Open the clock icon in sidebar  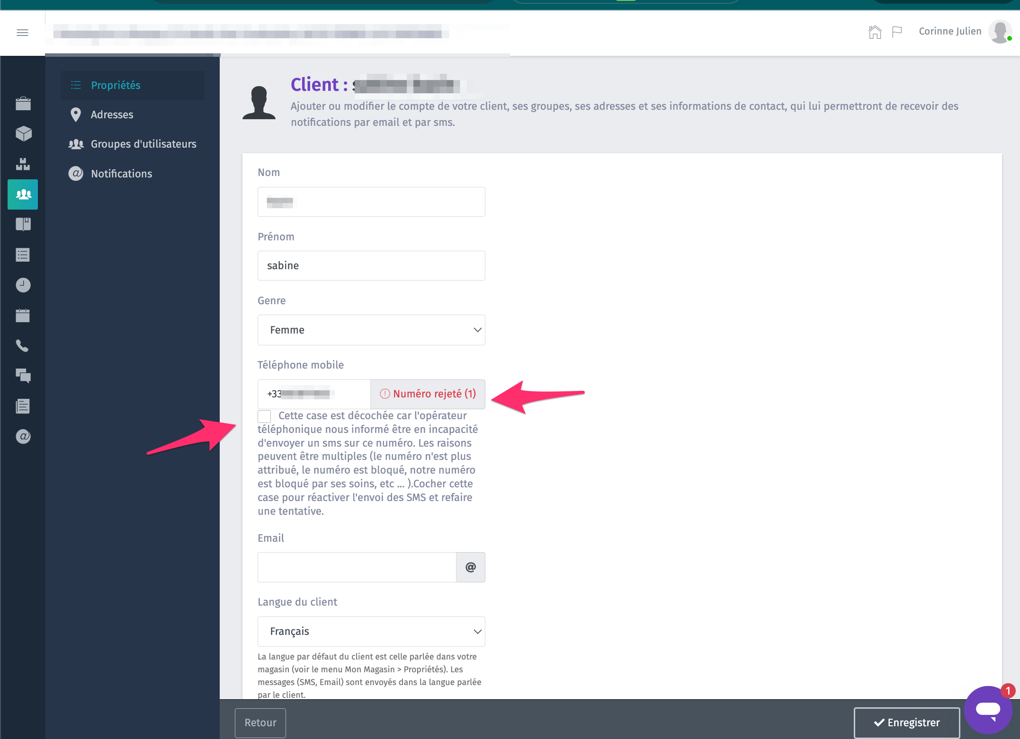(23, 285)
